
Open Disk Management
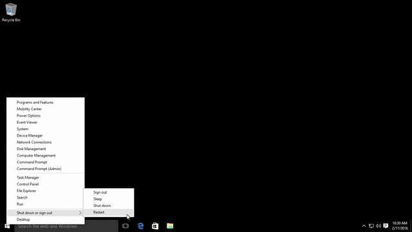[46, 149]
